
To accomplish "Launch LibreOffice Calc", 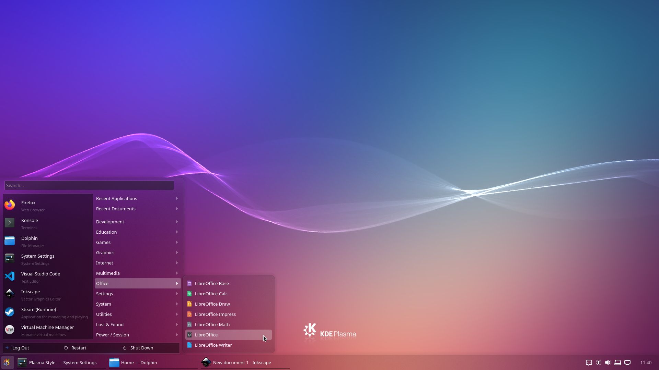I will click(211, 294).
